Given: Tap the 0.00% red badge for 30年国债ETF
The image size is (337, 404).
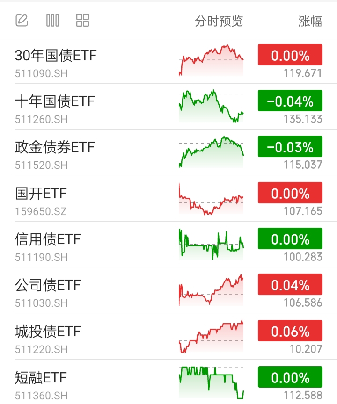Looking at the screenshot, I should [290, 55].
